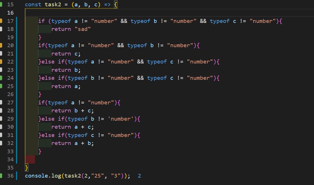The image size is (314, 185).
Task: Click gutter line number 27
Action: 10,103
